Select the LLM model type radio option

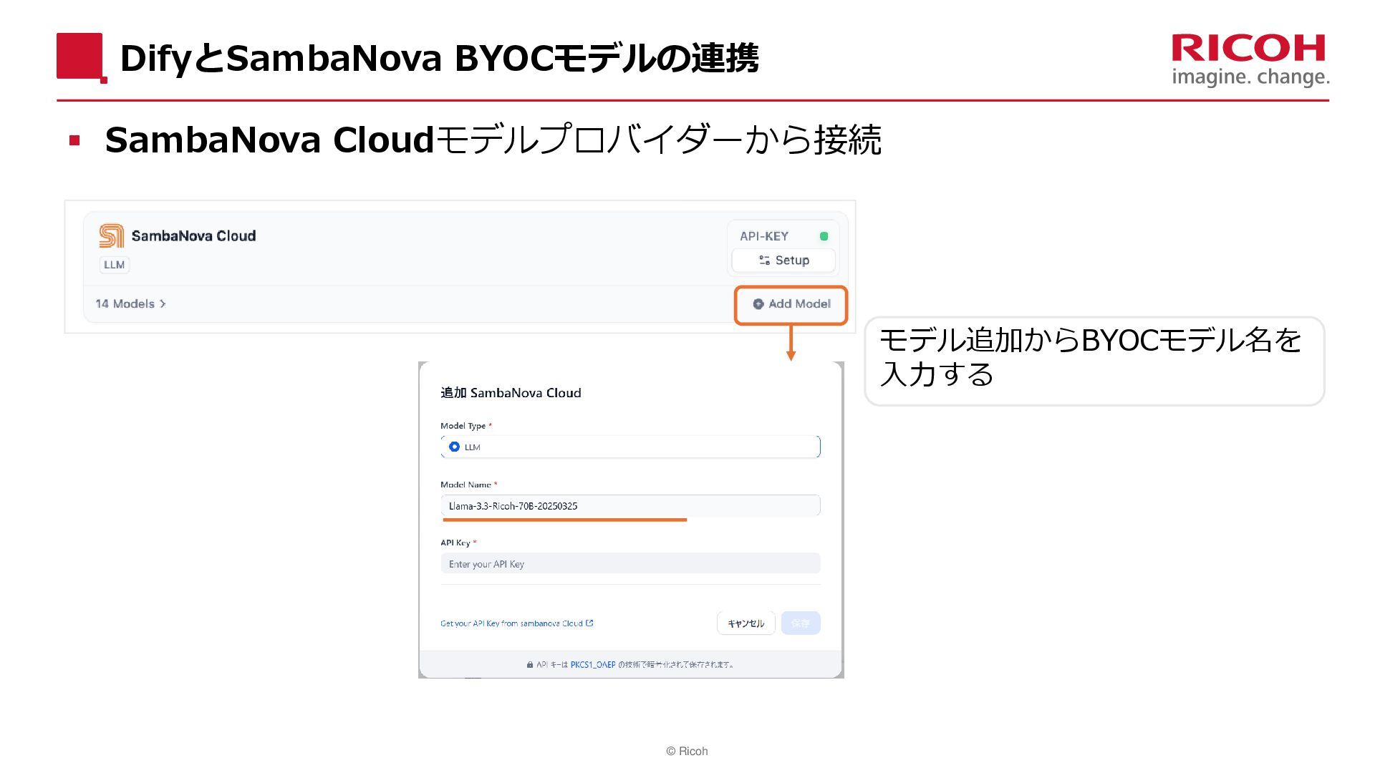pyautogui.click(x=454, y=447)
